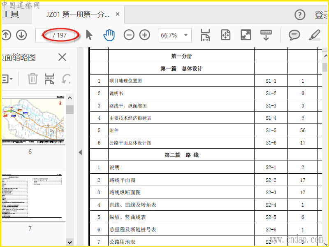This screenshot has width=329, height=247.
Task: Click the text 附件
Action: pyautogui.click(x=114, y=130)
